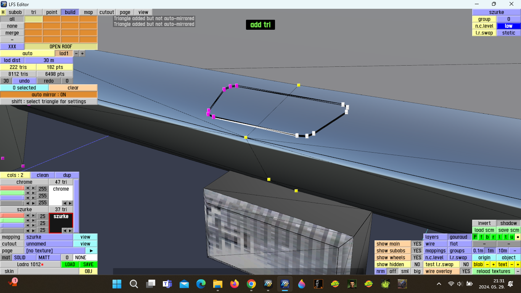Click the H button in the top-left corner
The image size is (521, 293).
click(x=3, y=12)
